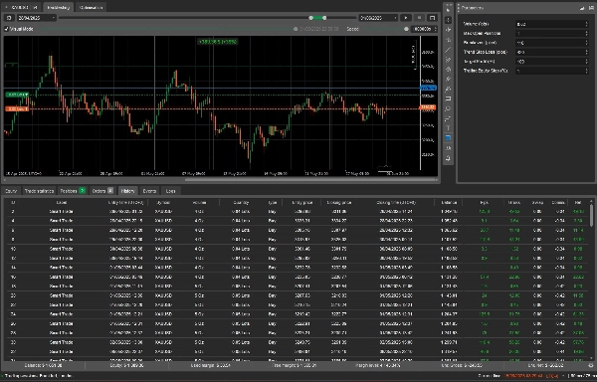The width and height of the screenshot is (597, 382).
Task: Open the Positions tab
Action: point(73,191)
